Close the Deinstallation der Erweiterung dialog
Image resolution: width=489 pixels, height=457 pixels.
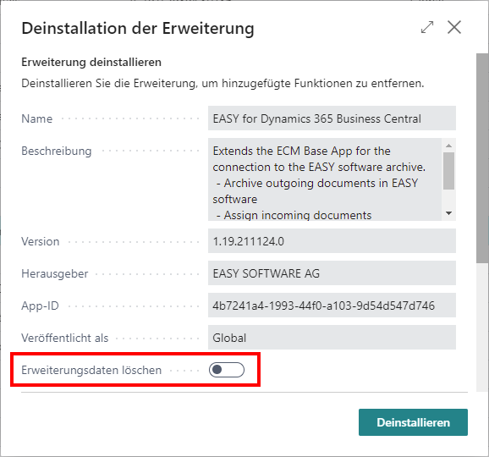454,27
